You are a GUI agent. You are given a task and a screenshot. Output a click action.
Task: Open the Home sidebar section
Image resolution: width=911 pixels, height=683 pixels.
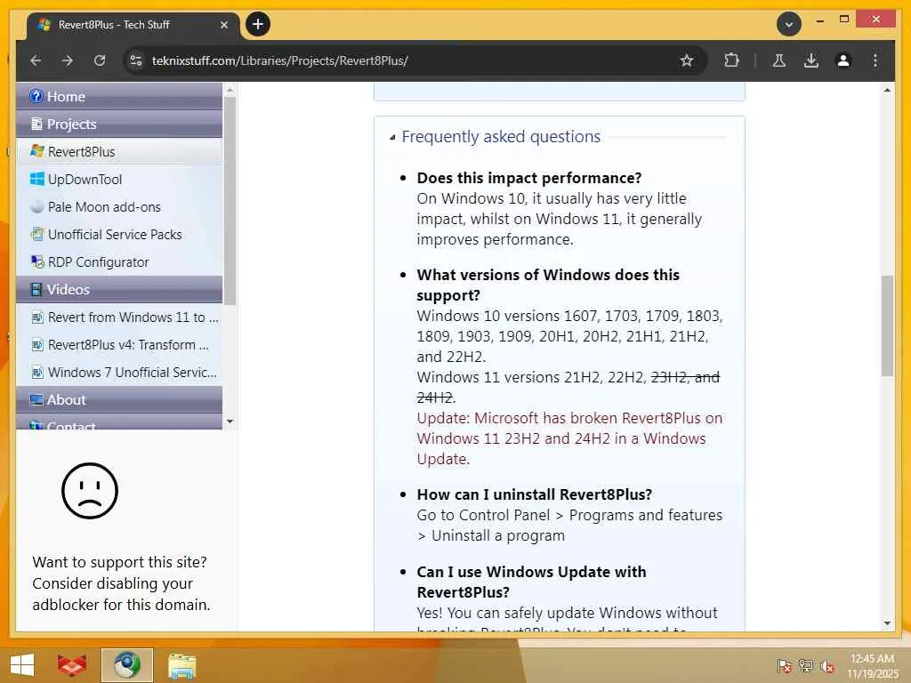pos(119,96)
